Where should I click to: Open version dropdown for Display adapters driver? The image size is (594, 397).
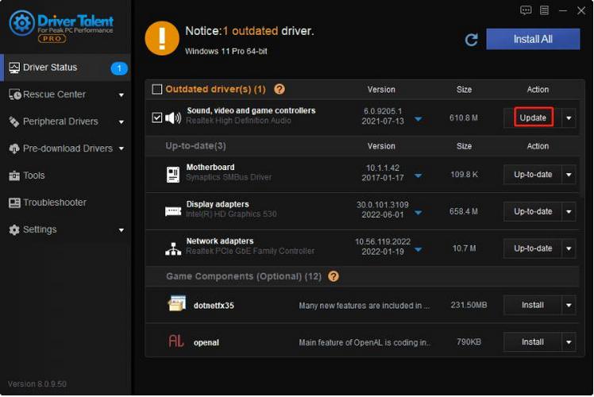[x=418, y=213]
